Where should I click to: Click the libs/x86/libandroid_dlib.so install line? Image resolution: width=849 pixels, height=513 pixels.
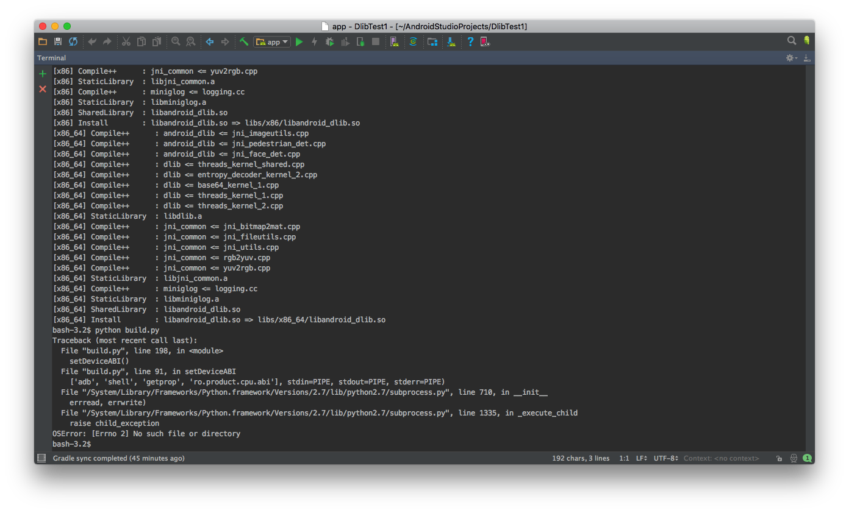point(206,123)
